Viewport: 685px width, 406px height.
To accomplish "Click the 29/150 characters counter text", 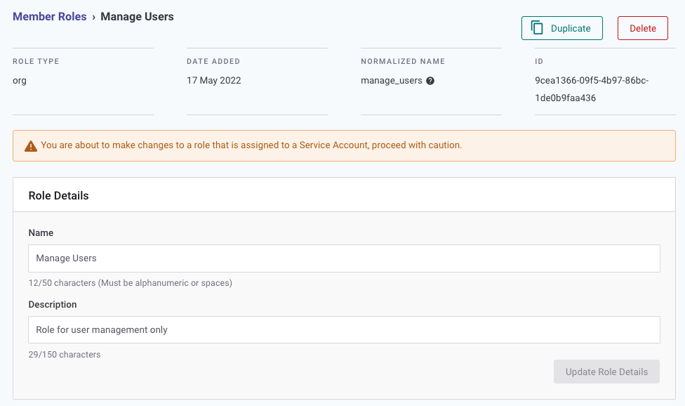I will (65, 355).
